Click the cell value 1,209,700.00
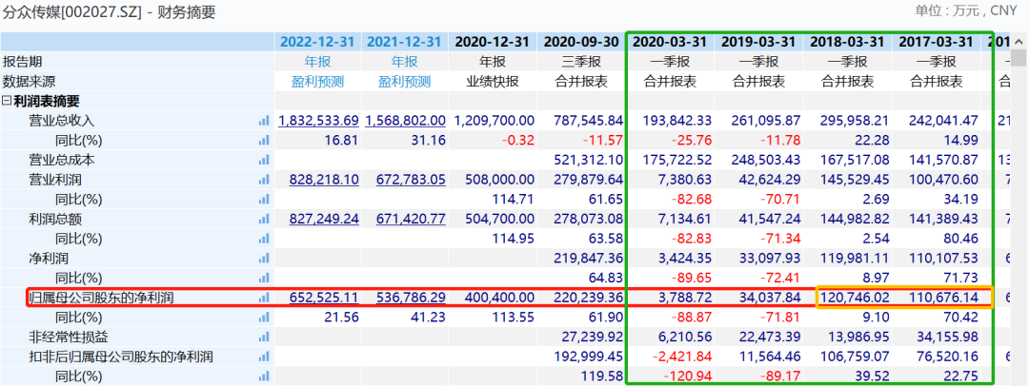 (x=494, y=121)
